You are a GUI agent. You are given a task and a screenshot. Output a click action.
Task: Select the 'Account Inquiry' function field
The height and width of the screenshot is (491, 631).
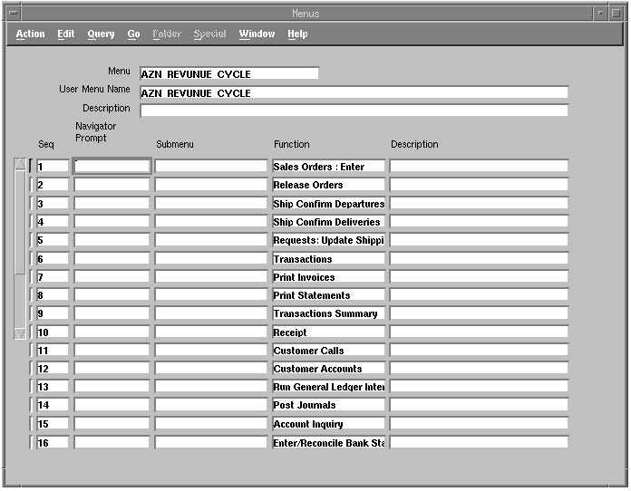329,423
